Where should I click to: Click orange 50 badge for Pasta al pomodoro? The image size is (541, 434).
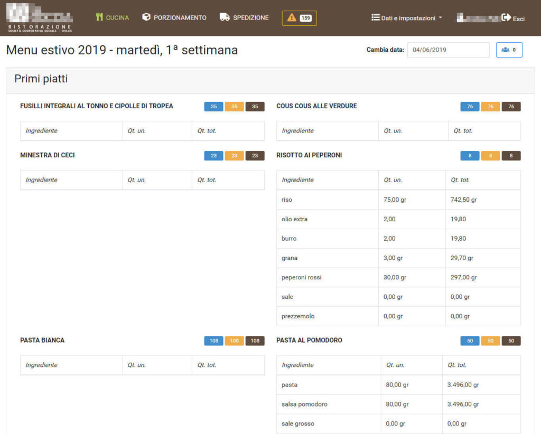pyautogui.click(x=490, y=341)
